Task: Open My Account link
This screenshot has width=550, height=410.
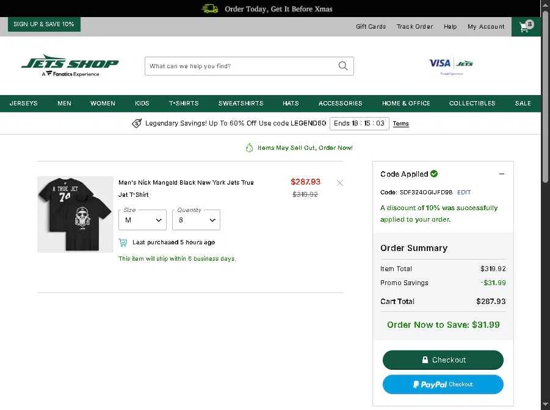Action: point(486,27)
